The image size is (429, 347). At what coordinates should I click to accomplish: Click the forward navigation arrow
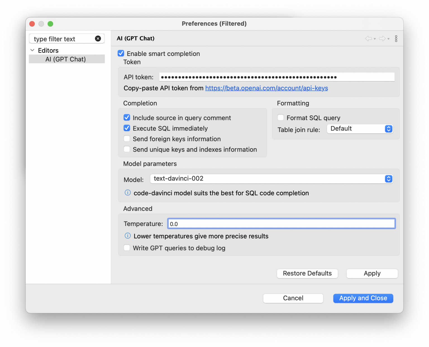[x=382, y=38]
